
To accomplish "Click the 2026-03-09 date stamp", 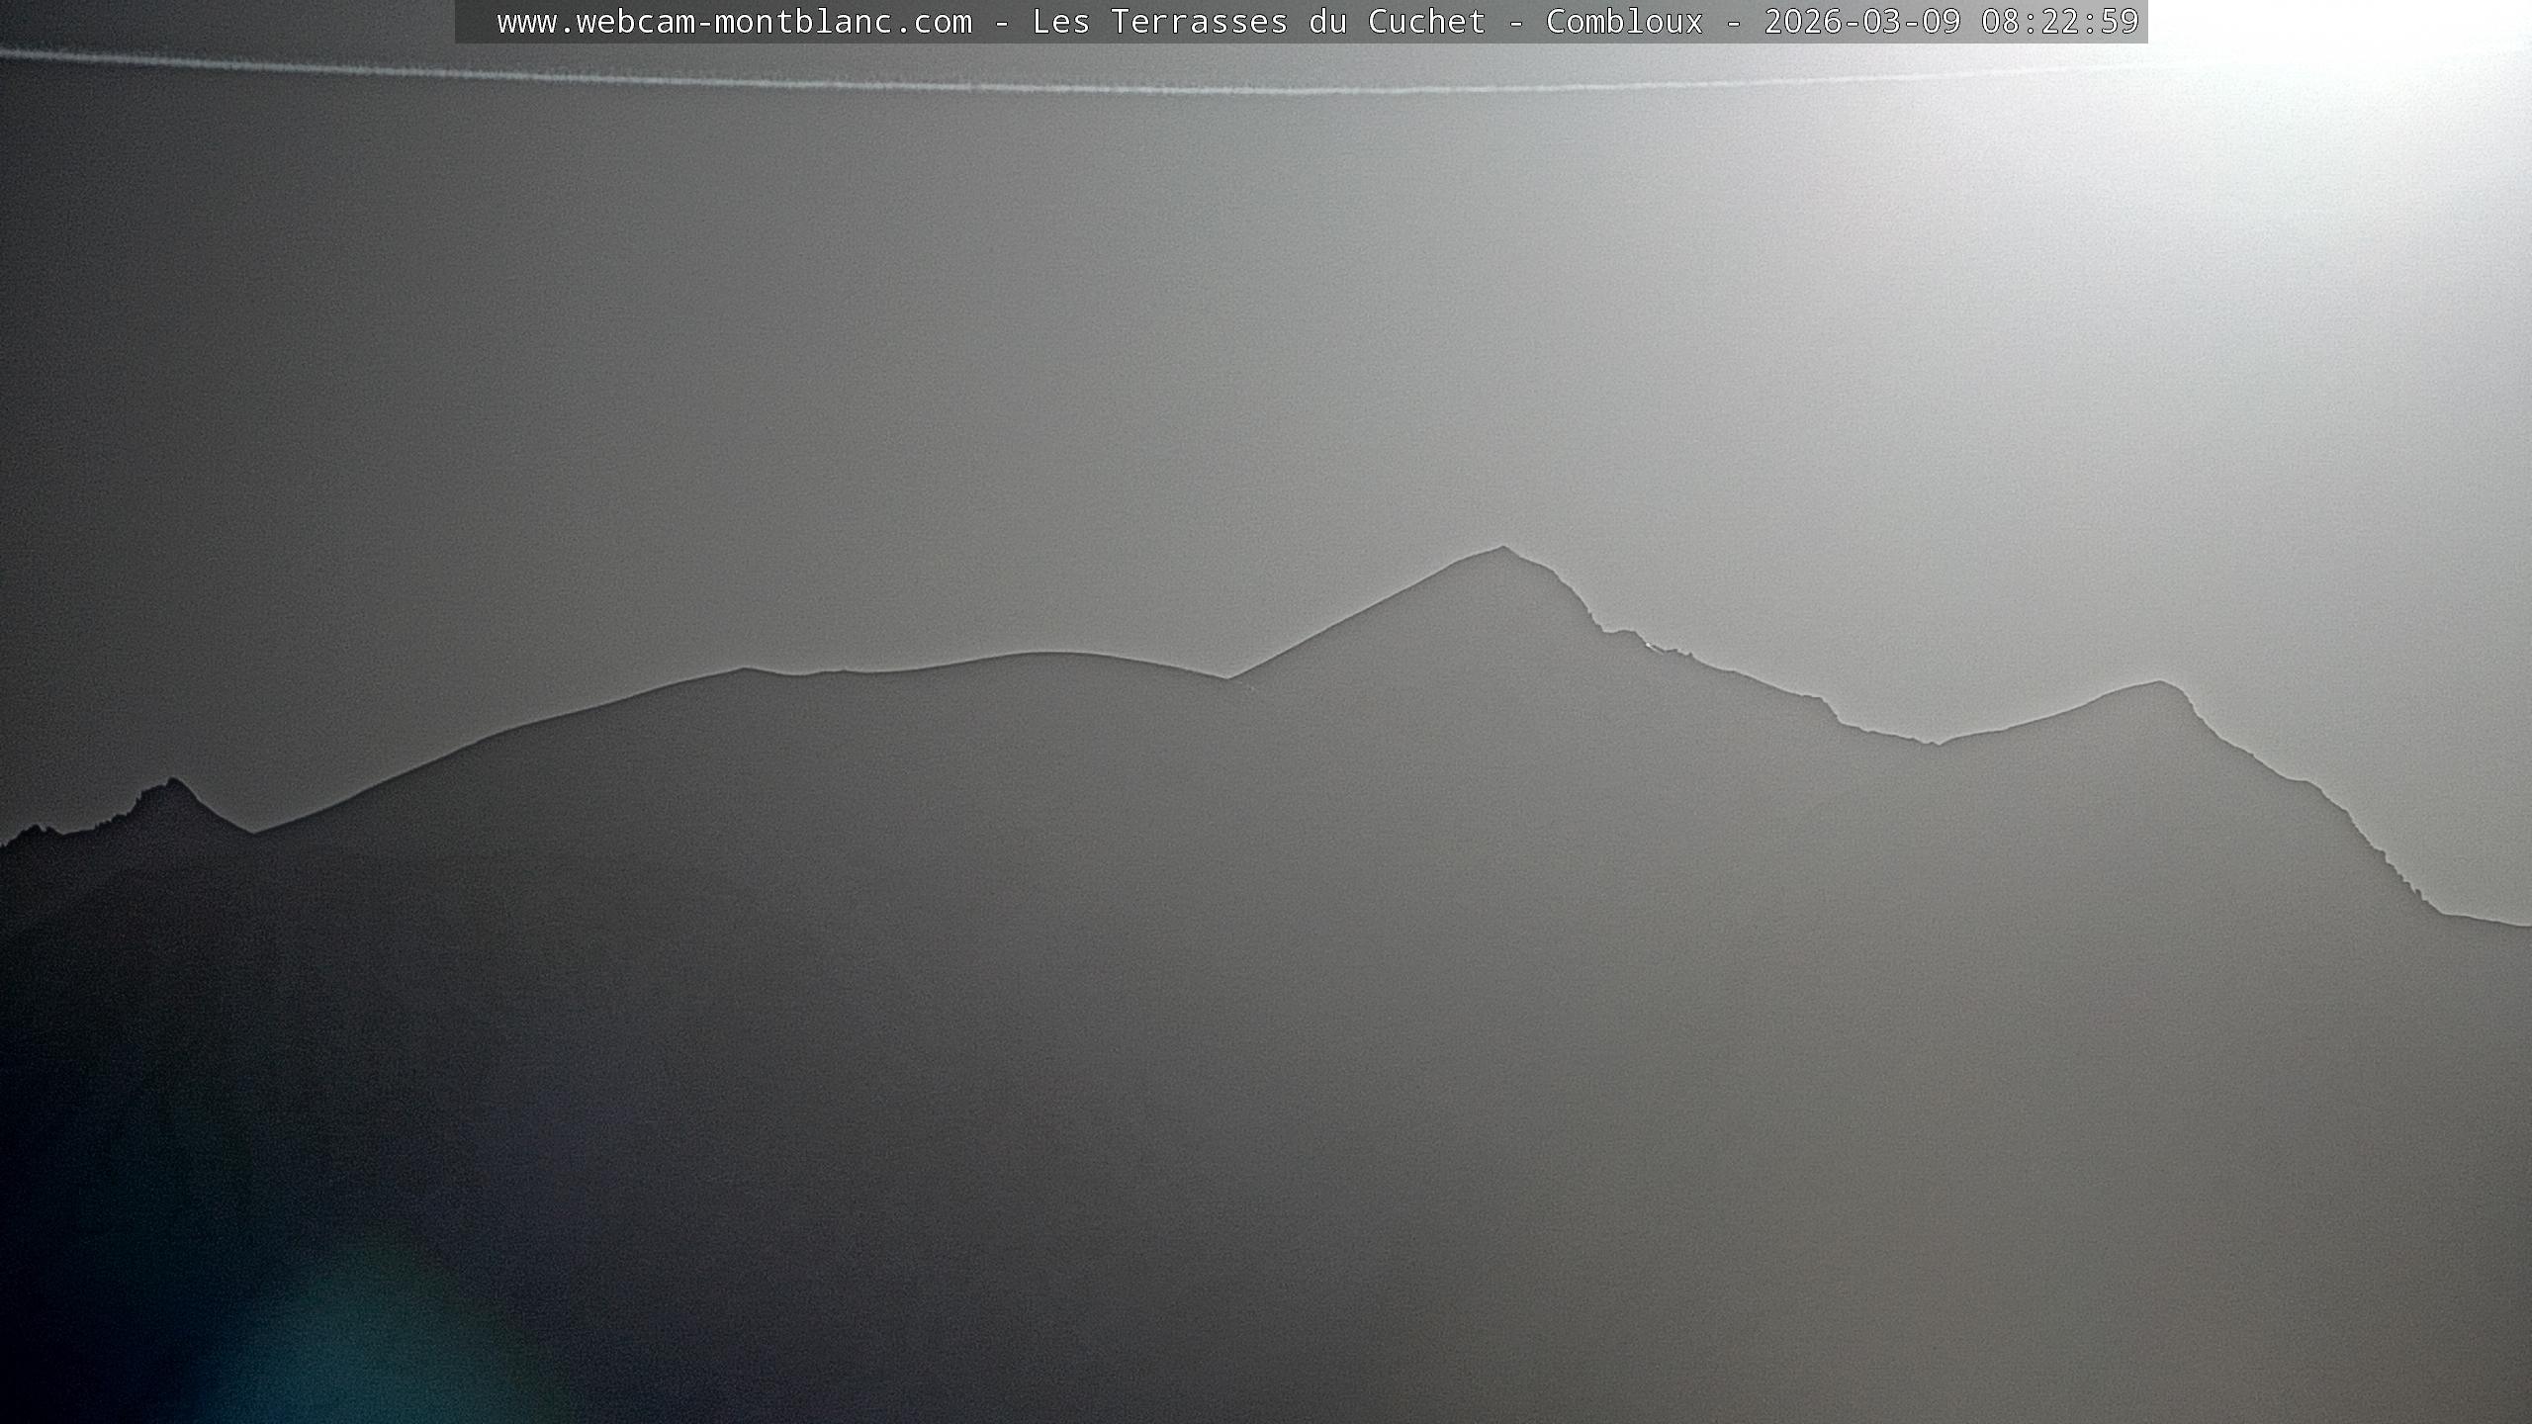I will pos(1861,22).
